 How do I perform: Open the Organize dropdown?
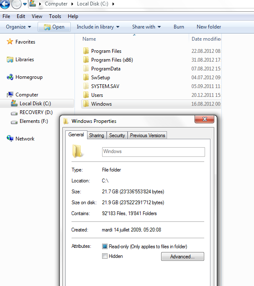tap(18, 27)
